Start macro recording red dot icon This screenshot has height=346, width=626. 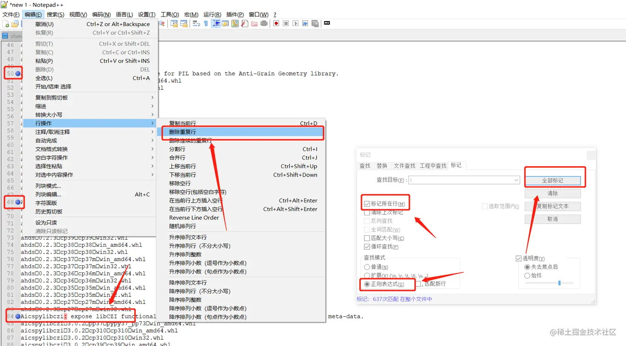pos(276,24)
